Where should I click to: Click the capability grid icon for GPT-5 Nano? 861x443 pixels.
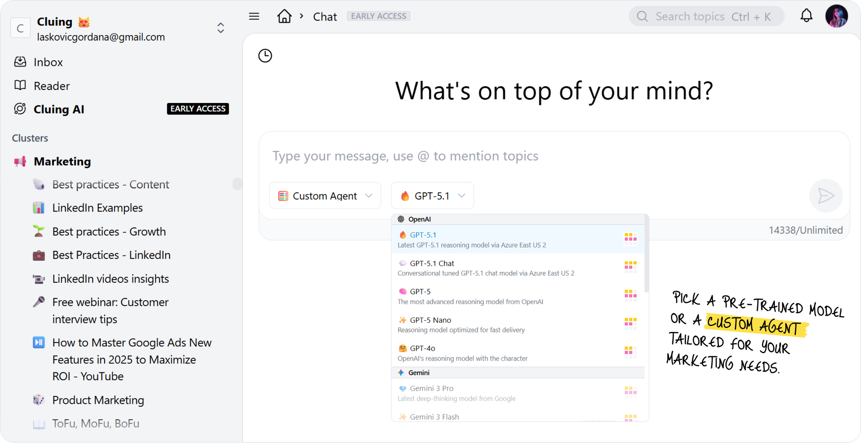tap(631, 324)
